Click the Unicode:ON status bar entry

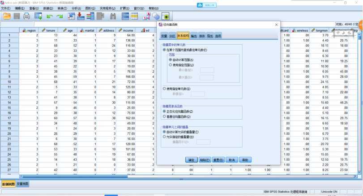pos(329,192)
